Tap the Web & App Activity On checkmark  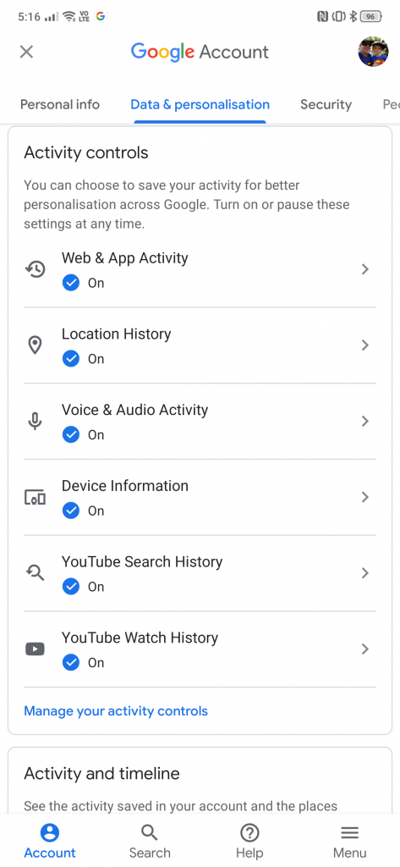coord(71,283)
